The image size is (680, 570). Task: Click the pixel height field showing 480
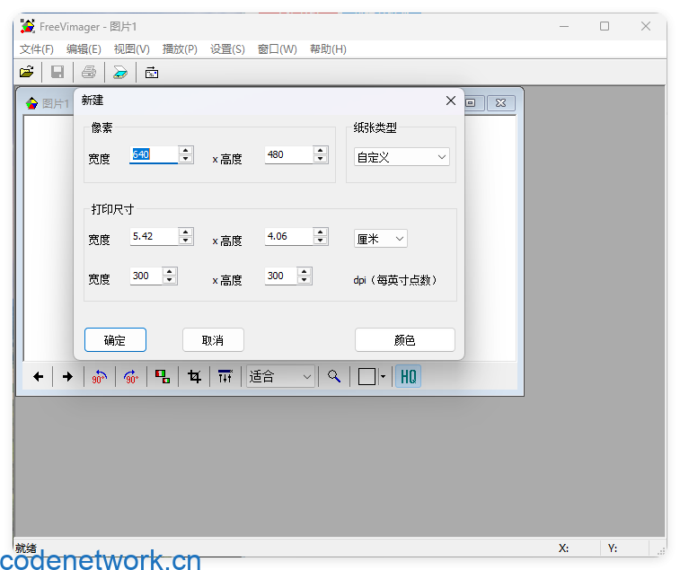(x=288, y=154)
